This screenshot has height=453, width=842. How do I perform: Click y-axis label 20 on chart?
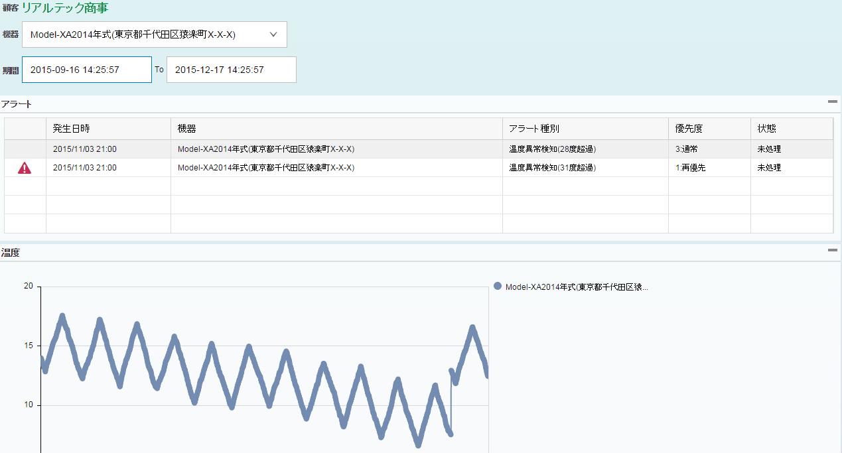coord(28,286)
